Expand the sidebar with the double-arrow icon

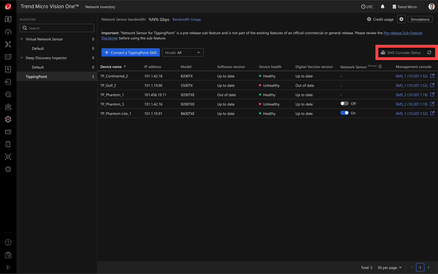click(8, 267)
